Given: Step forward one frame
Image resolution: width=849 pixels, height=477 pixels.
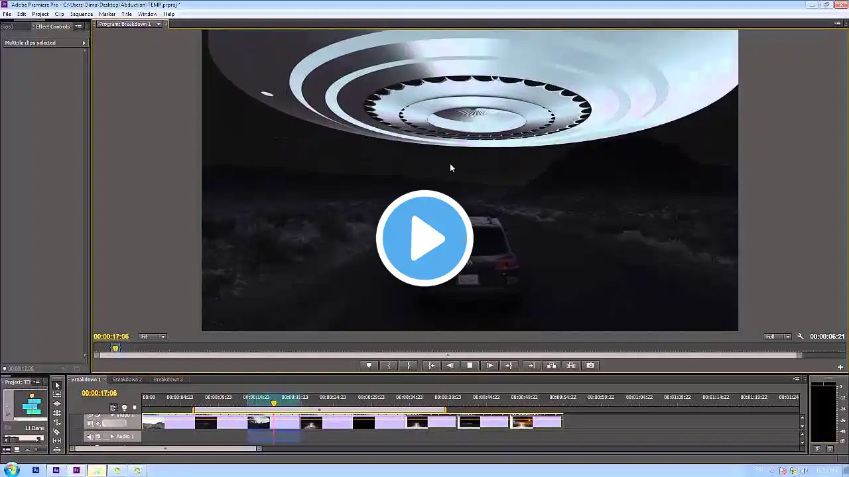Looking at the screenshot, I should pos(490,365).
